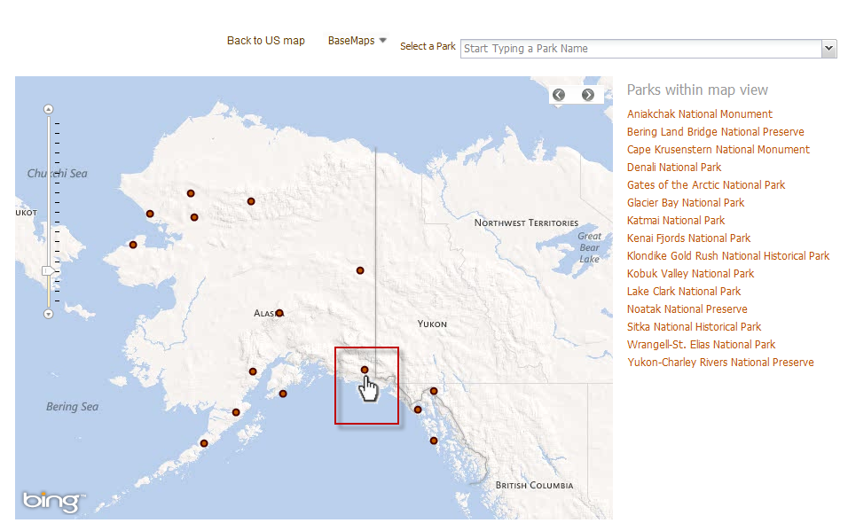Click Aniakchak National Monument link

click(x=699, y=114)
